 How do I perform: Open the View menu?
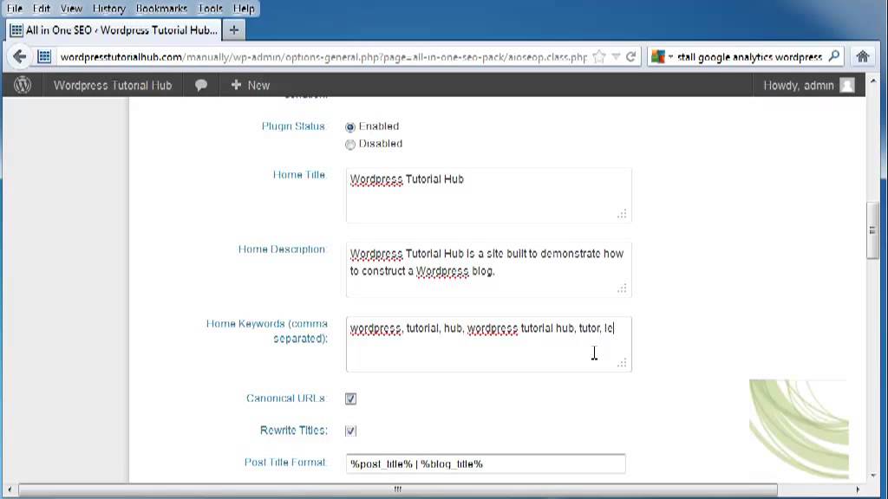tap(71, 9)
